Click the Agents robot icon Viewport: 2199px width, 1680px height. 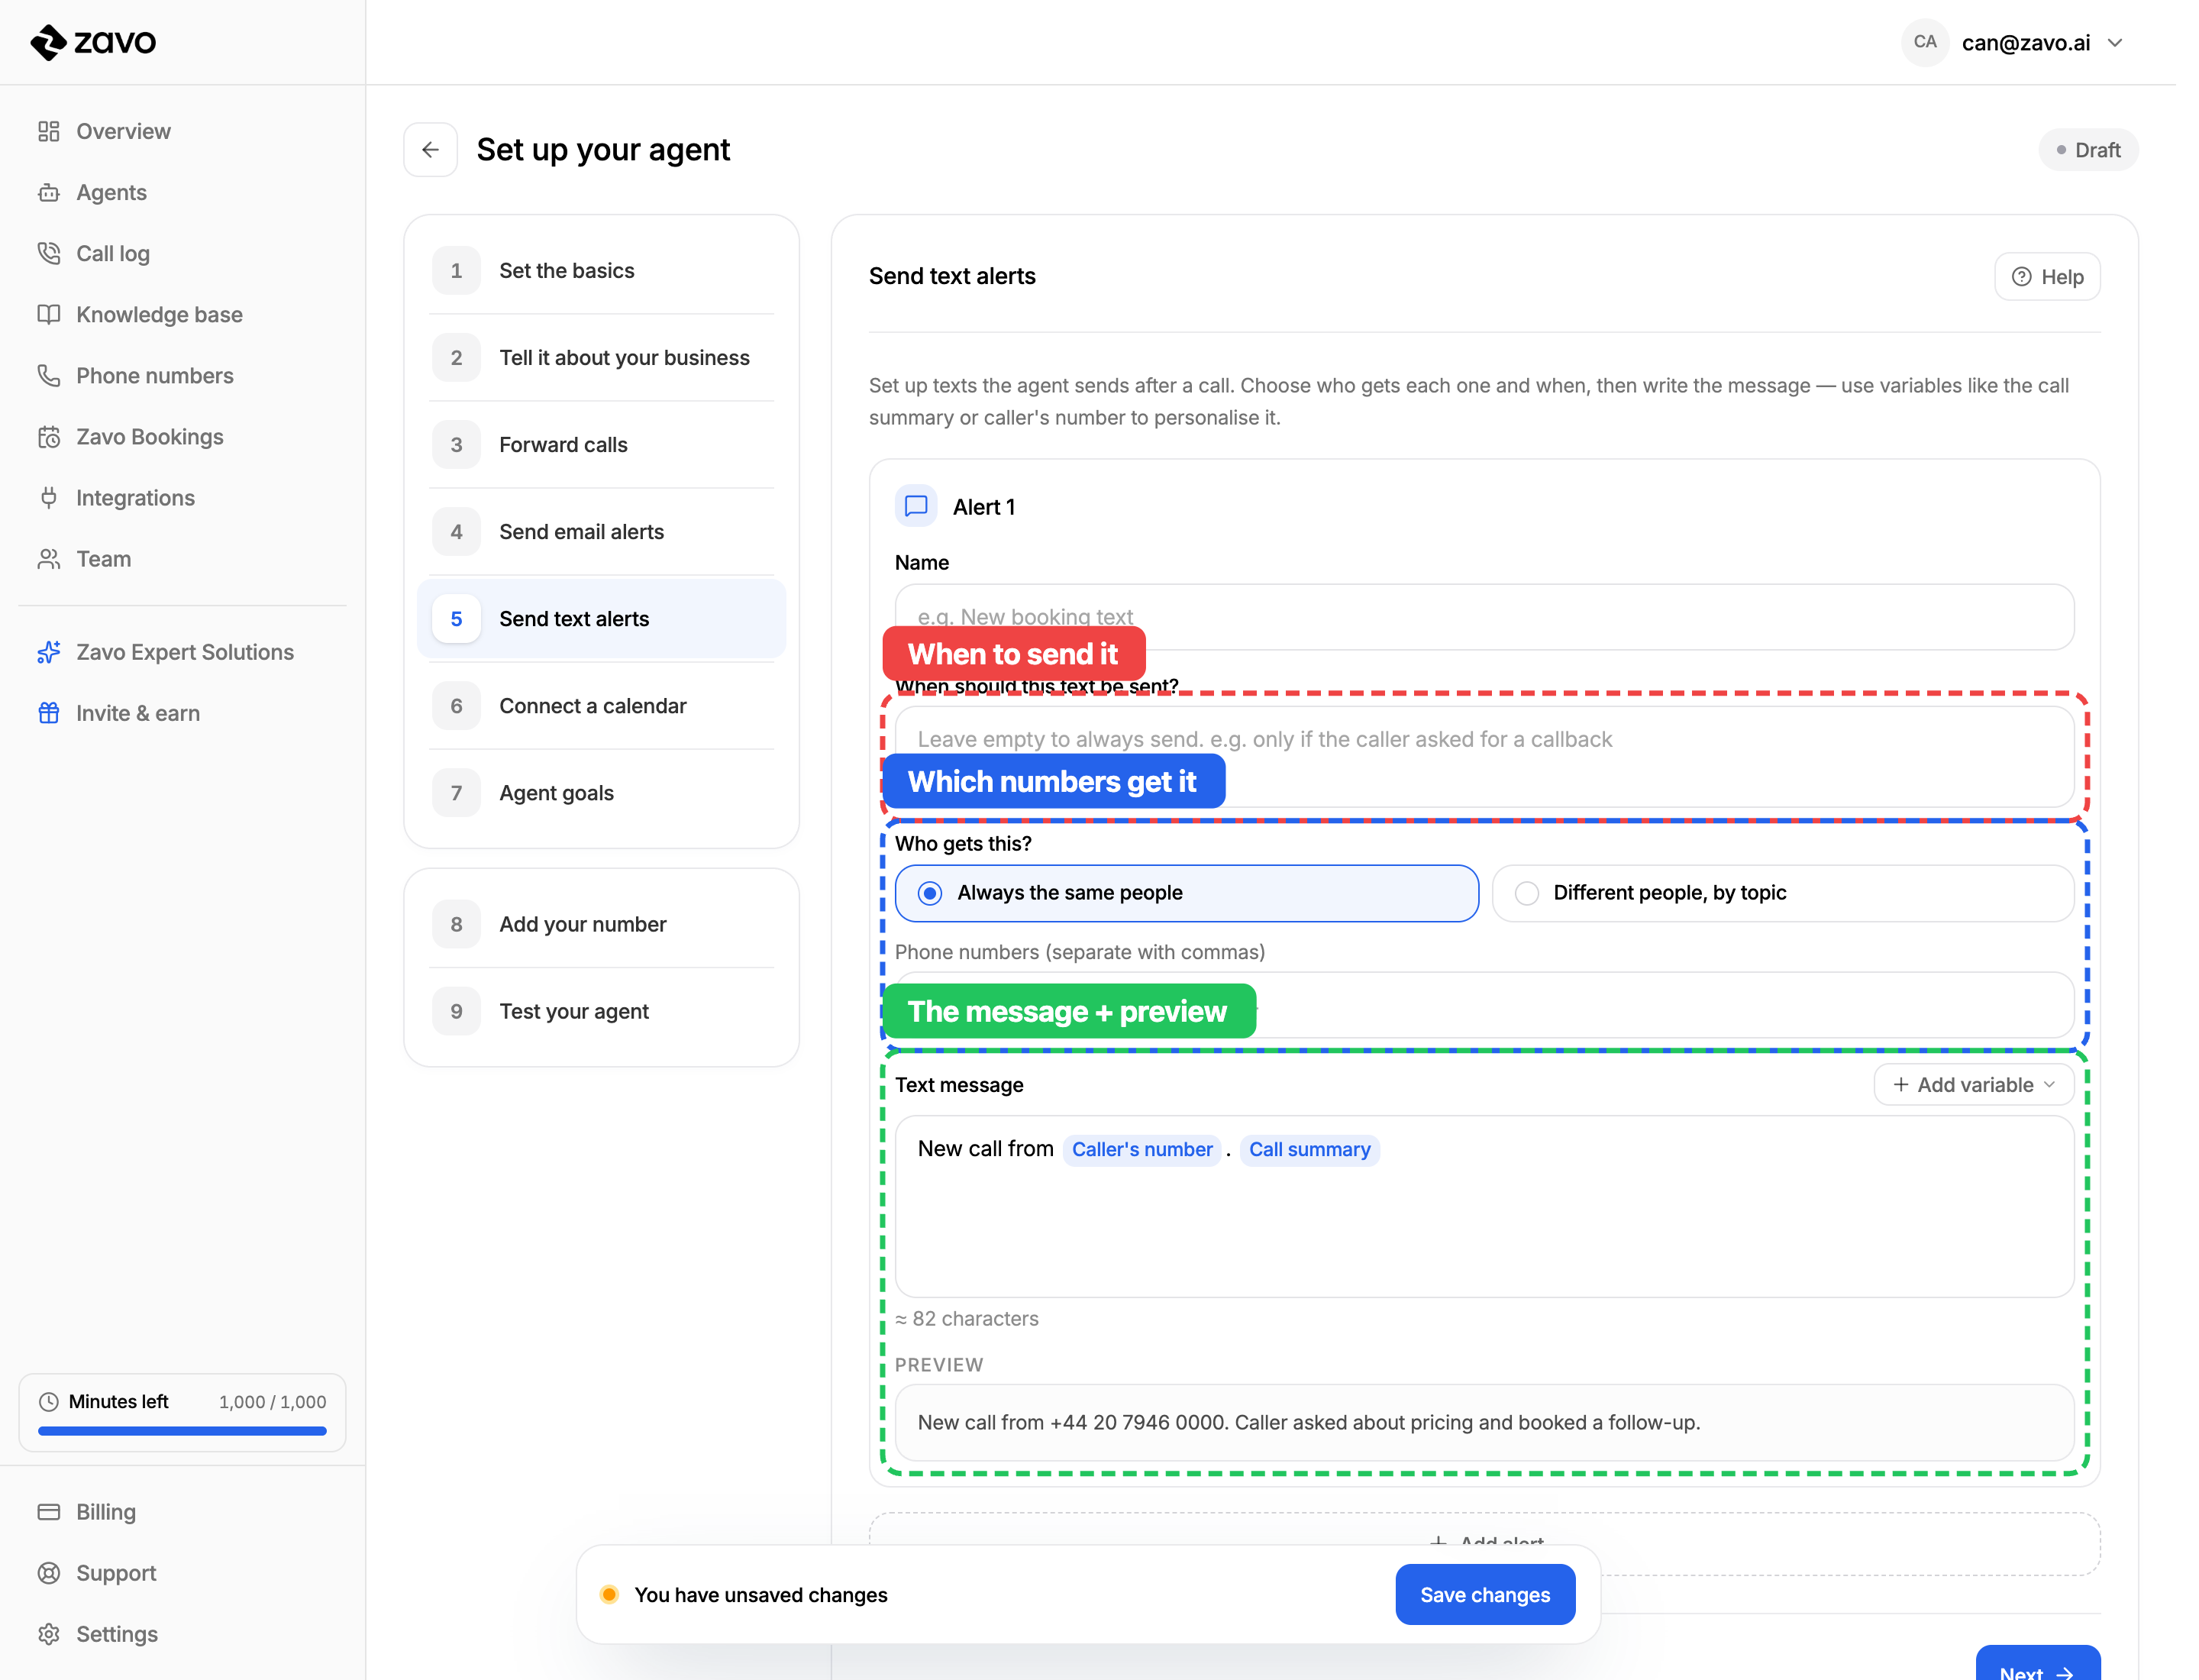(x=49, y=192)
